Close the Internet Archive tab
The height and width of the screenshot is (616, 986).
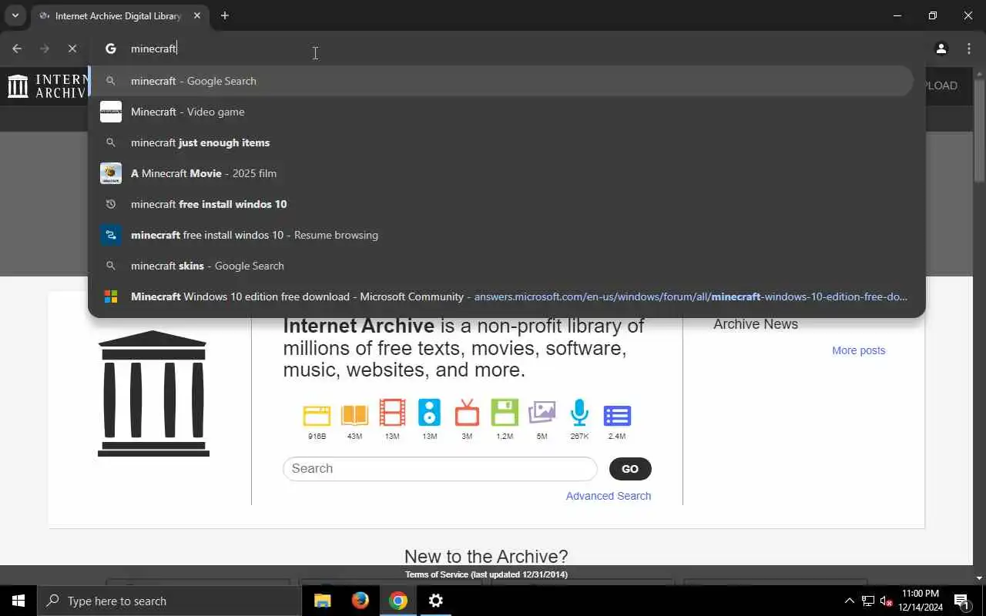click(x=197, y=15)
